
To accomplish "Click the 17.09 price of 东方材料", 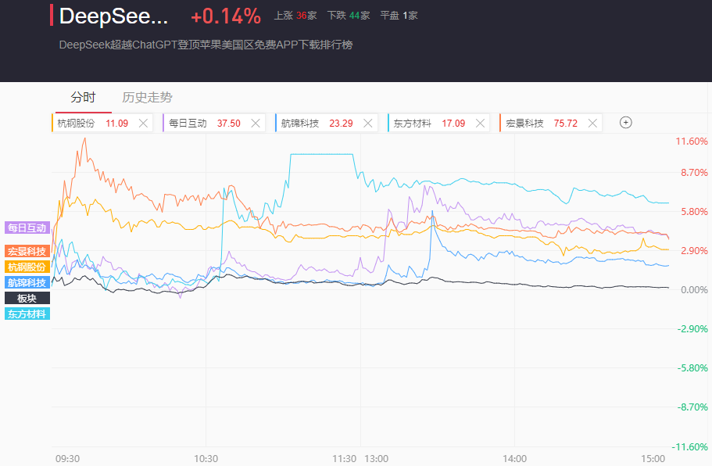I will click(453, 123).
